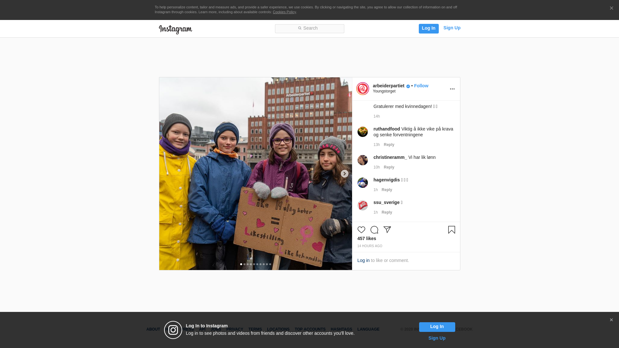This screenshot has width=619, height=348.
Task: Open hagenvigdis username link
Action: [387, 180]
